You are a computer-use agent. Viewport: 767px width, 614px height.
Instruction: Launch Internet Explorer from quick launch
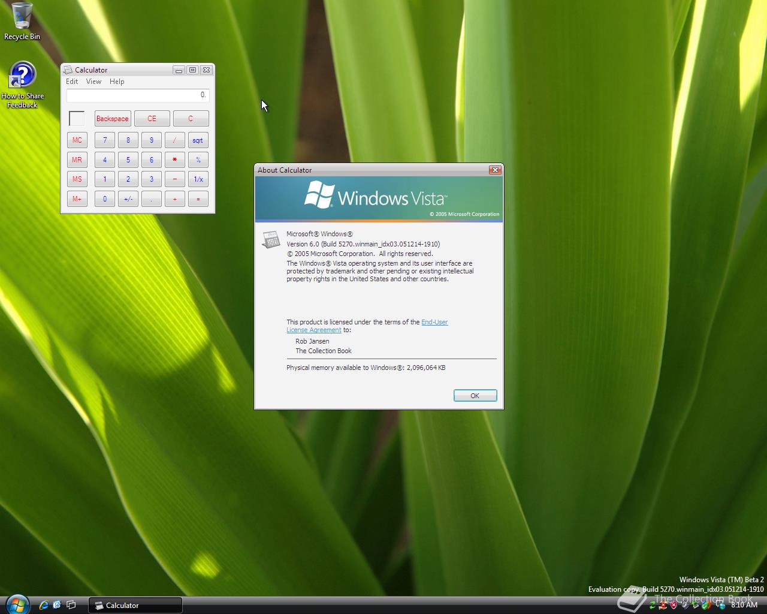click(43, 605)
